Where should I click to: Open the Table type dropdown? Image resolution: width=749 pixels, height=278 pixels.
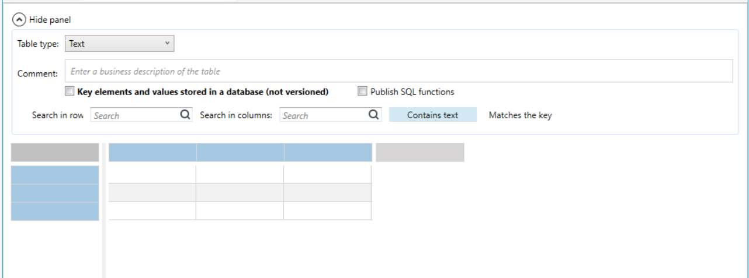pos(119,44)
